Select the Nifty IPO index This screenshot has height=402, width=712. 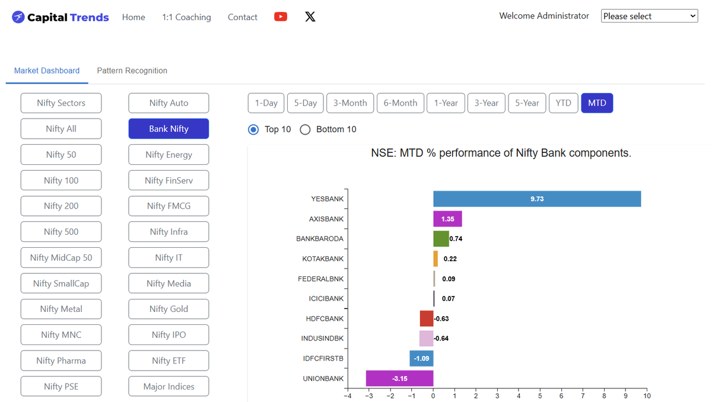tap(169, 335)
